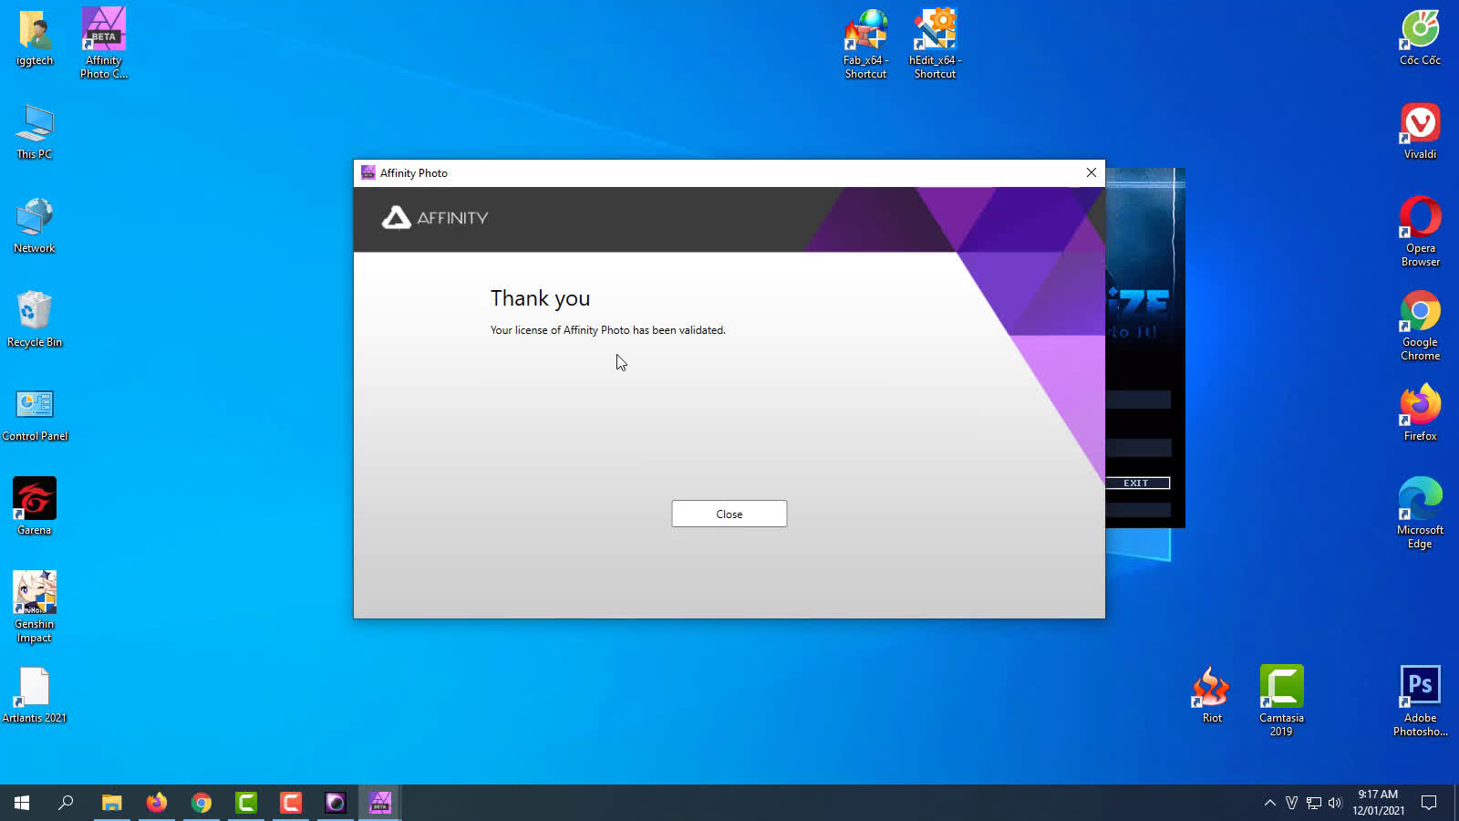Open the network status tray icon
The width and height of the screenshot is (1459, 821).
1313,803
